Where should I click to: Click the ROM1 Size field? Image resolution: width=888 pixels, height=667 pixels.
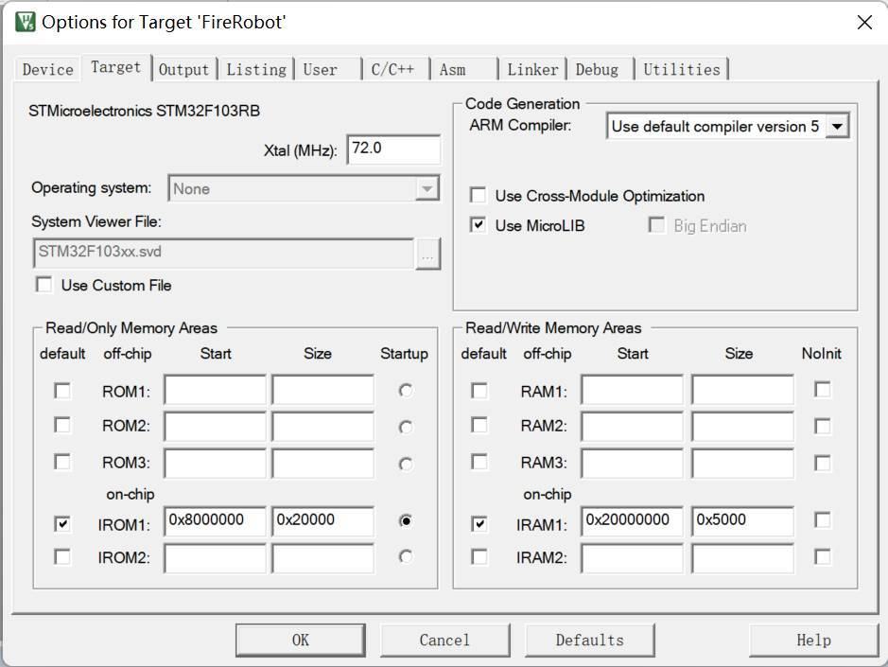322,389
